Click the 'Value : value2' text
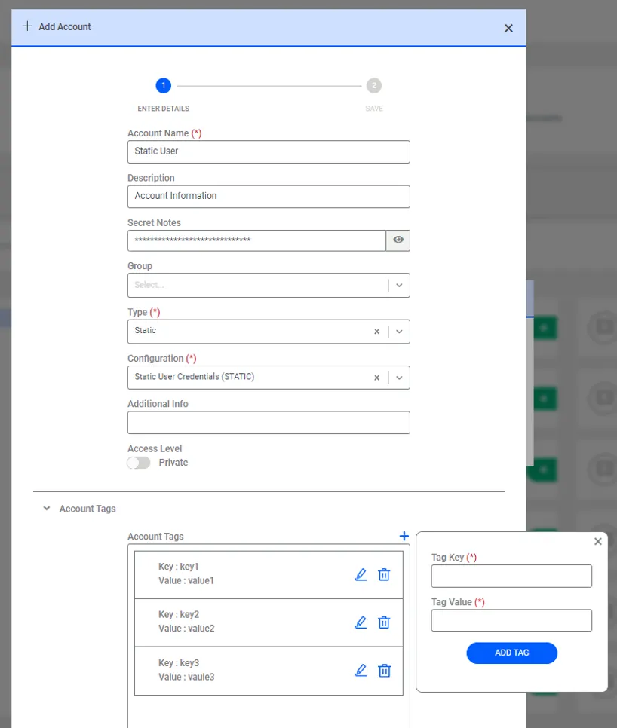 point(186,629)
